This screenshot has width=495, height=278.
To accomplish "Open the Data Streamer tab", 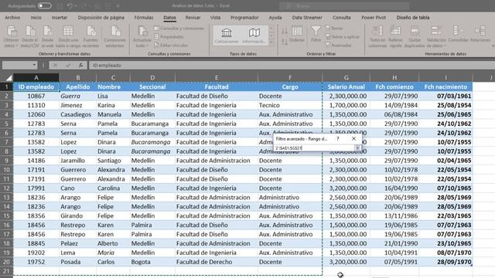I will tap(307, 18).
